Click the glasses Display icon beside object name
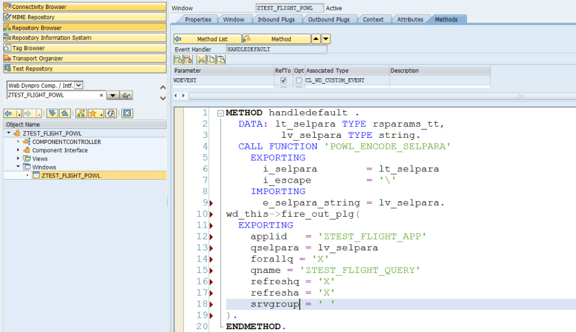The image size is (576, 332). (x=126, y=95)
